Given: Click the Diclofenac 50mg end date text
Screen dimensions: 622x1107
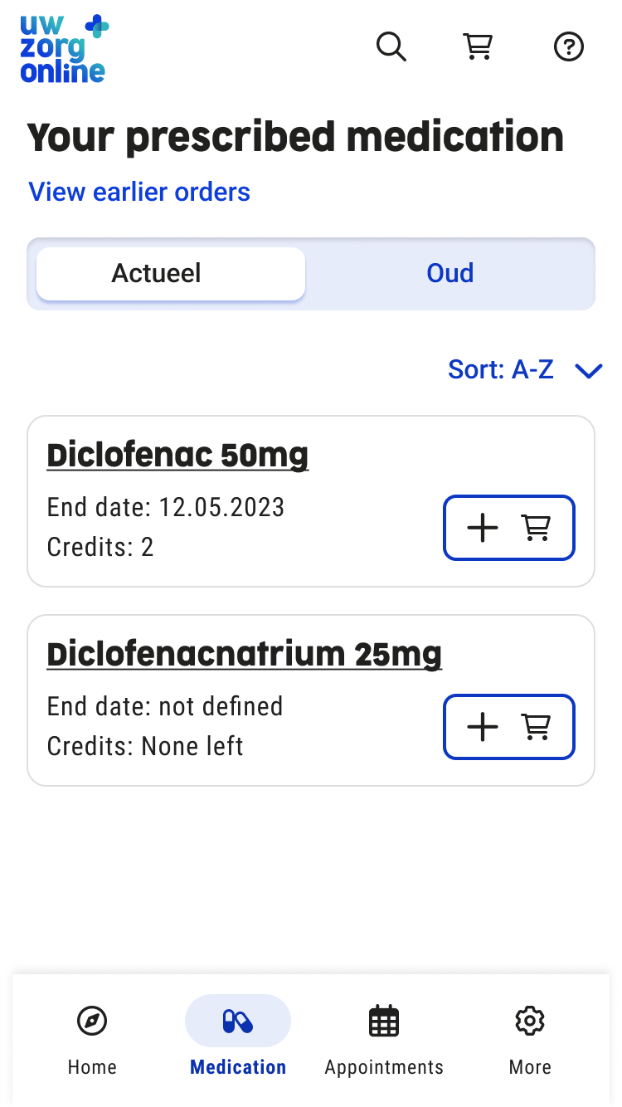Looking at the screenshot, I should [x=166, y=507].
